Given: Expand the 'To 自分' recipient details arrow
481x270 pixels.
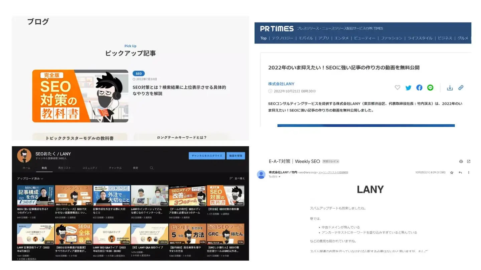Looking at the screenshot, I should pos(280,177).
